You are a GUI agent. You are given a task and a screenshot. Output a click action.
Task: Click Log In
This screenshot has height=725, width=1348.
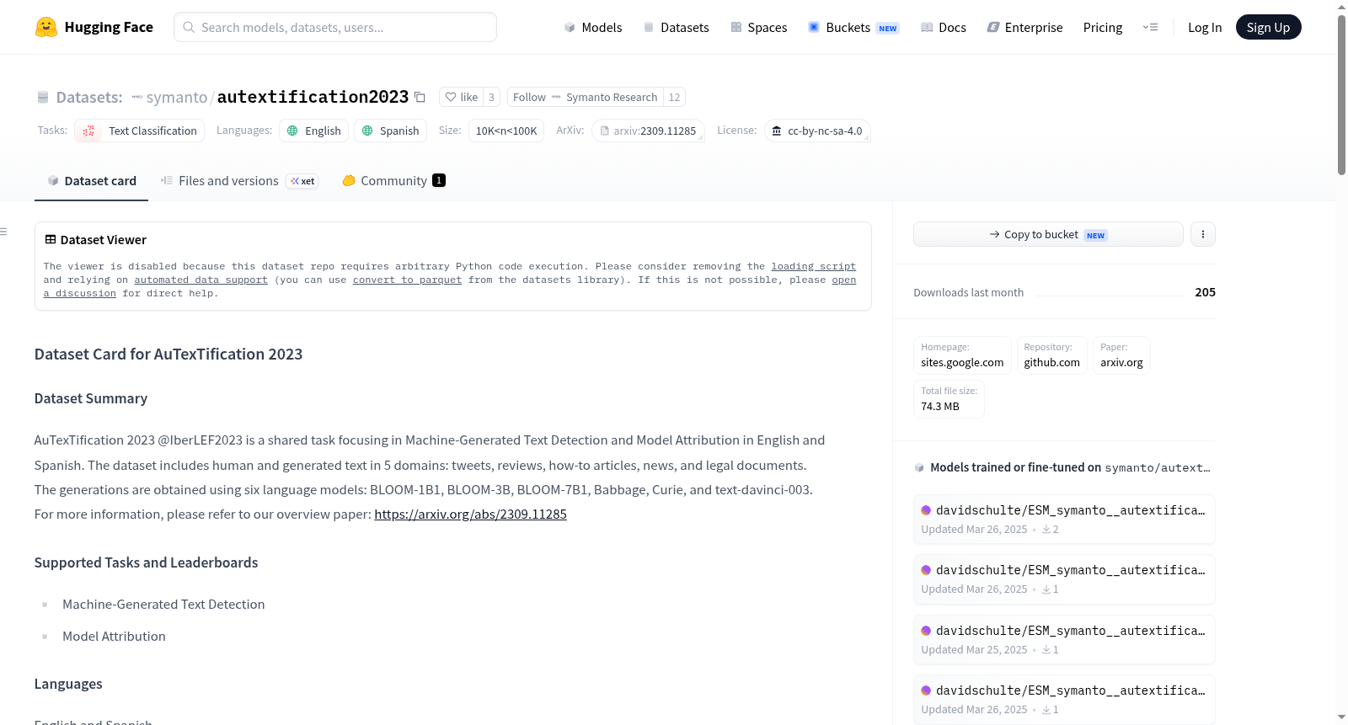(x=1205, y=27)
